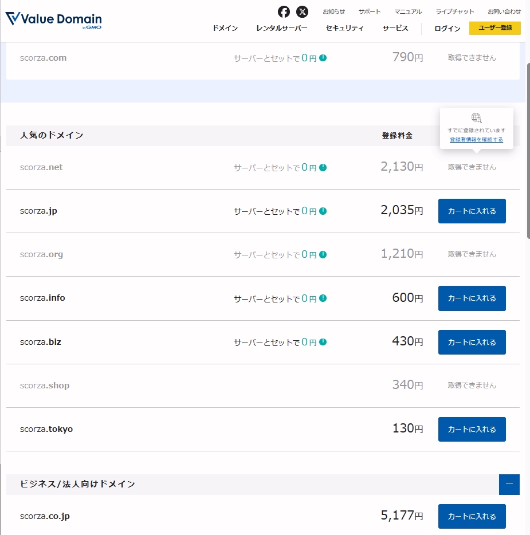Open the Facebook icon link

click(x=284, y=12)
